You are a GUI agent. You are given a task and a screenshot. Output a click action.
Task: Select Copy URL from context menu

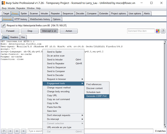tap(63, 95)
